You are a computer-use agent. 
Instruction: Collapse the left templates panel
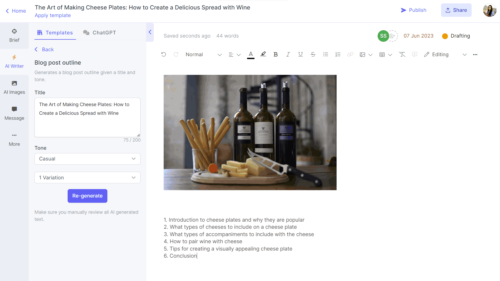click(150, 32)
